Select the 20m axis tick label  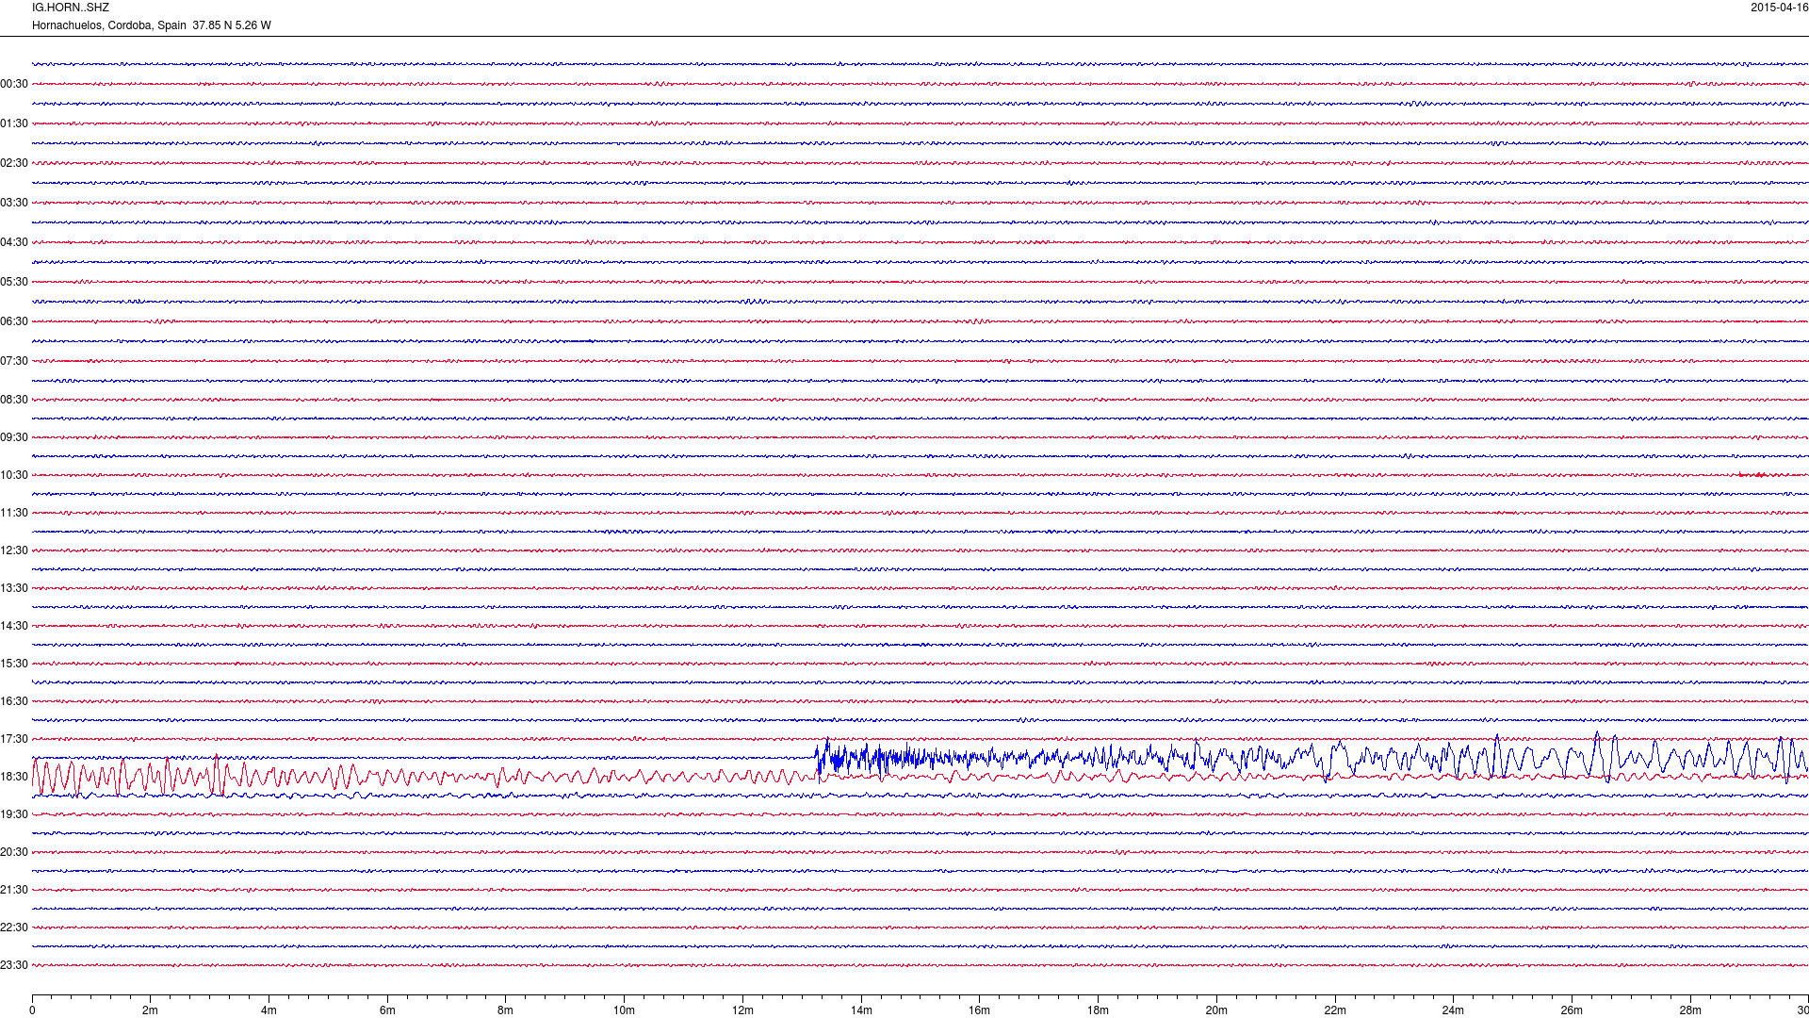[x=1216, y=1010]
